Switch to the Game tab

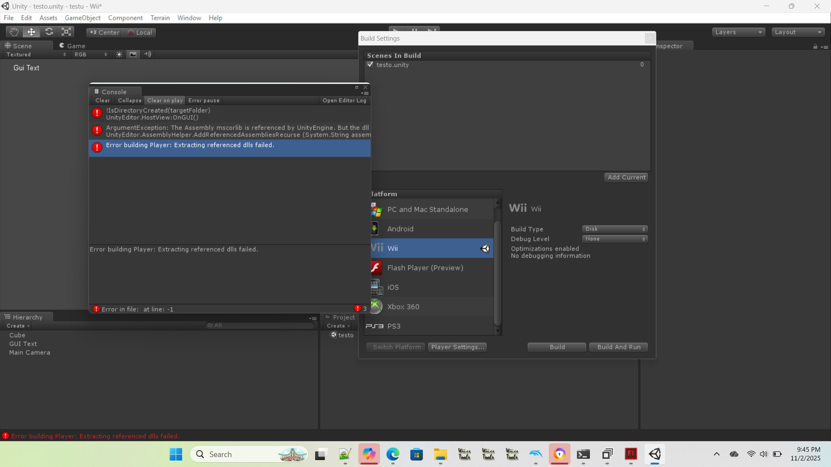pos(72,46)
